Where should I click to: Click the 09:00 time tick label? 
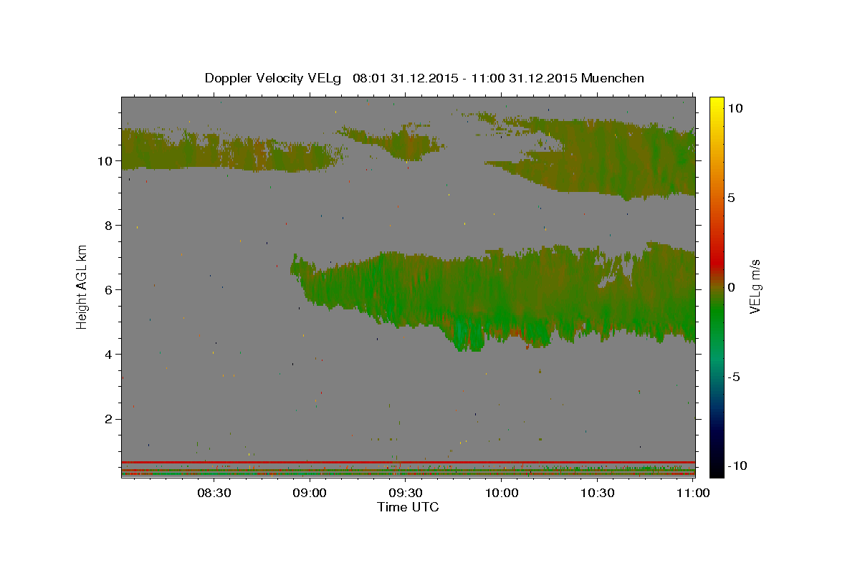310,493
